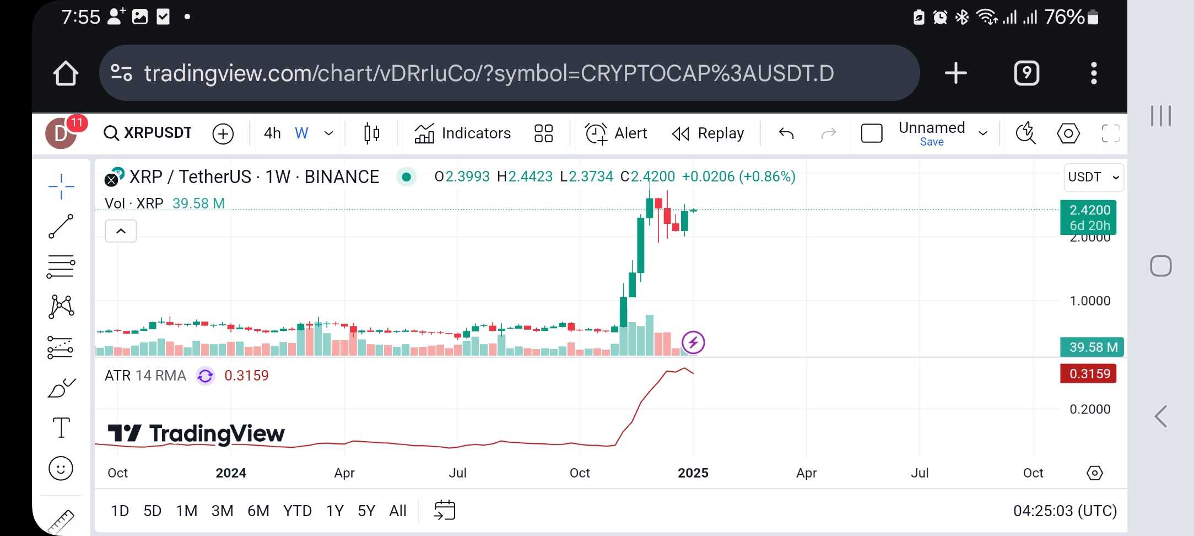Open the Fibonacci retracement tools
This screenshot has height=536, width=1194.
click(61, 266)
